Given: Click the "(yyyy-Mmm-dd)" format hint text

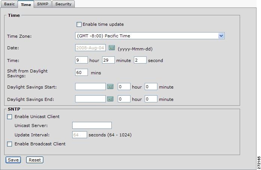Looking at the screenshot, I should pos(135,49).
